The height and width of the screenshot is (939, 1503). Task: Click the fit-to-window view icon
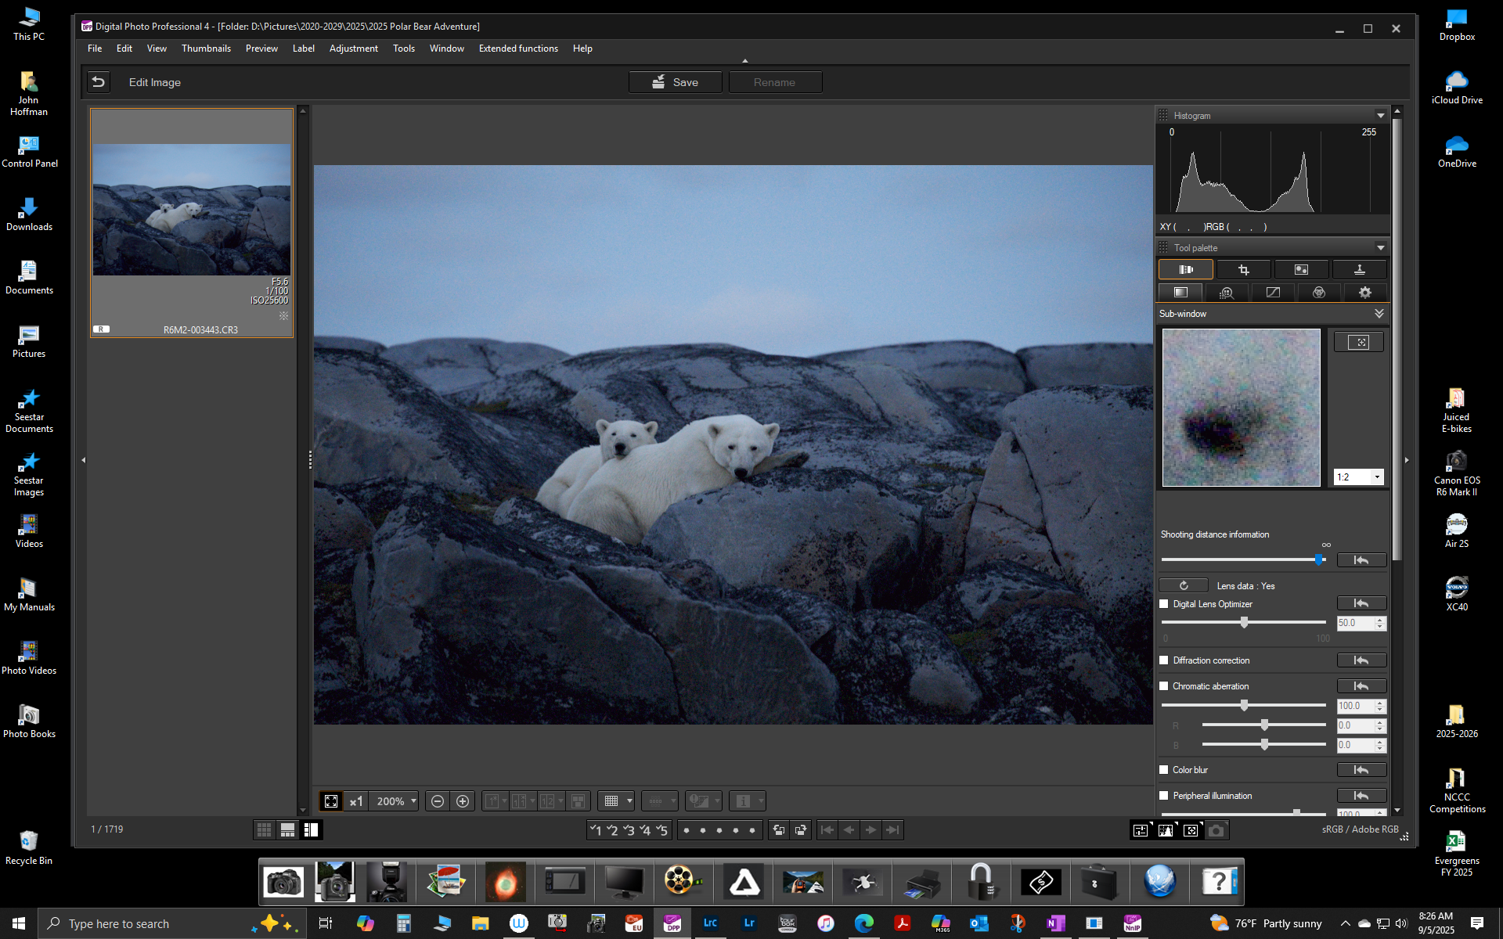(x=331, y=800)
